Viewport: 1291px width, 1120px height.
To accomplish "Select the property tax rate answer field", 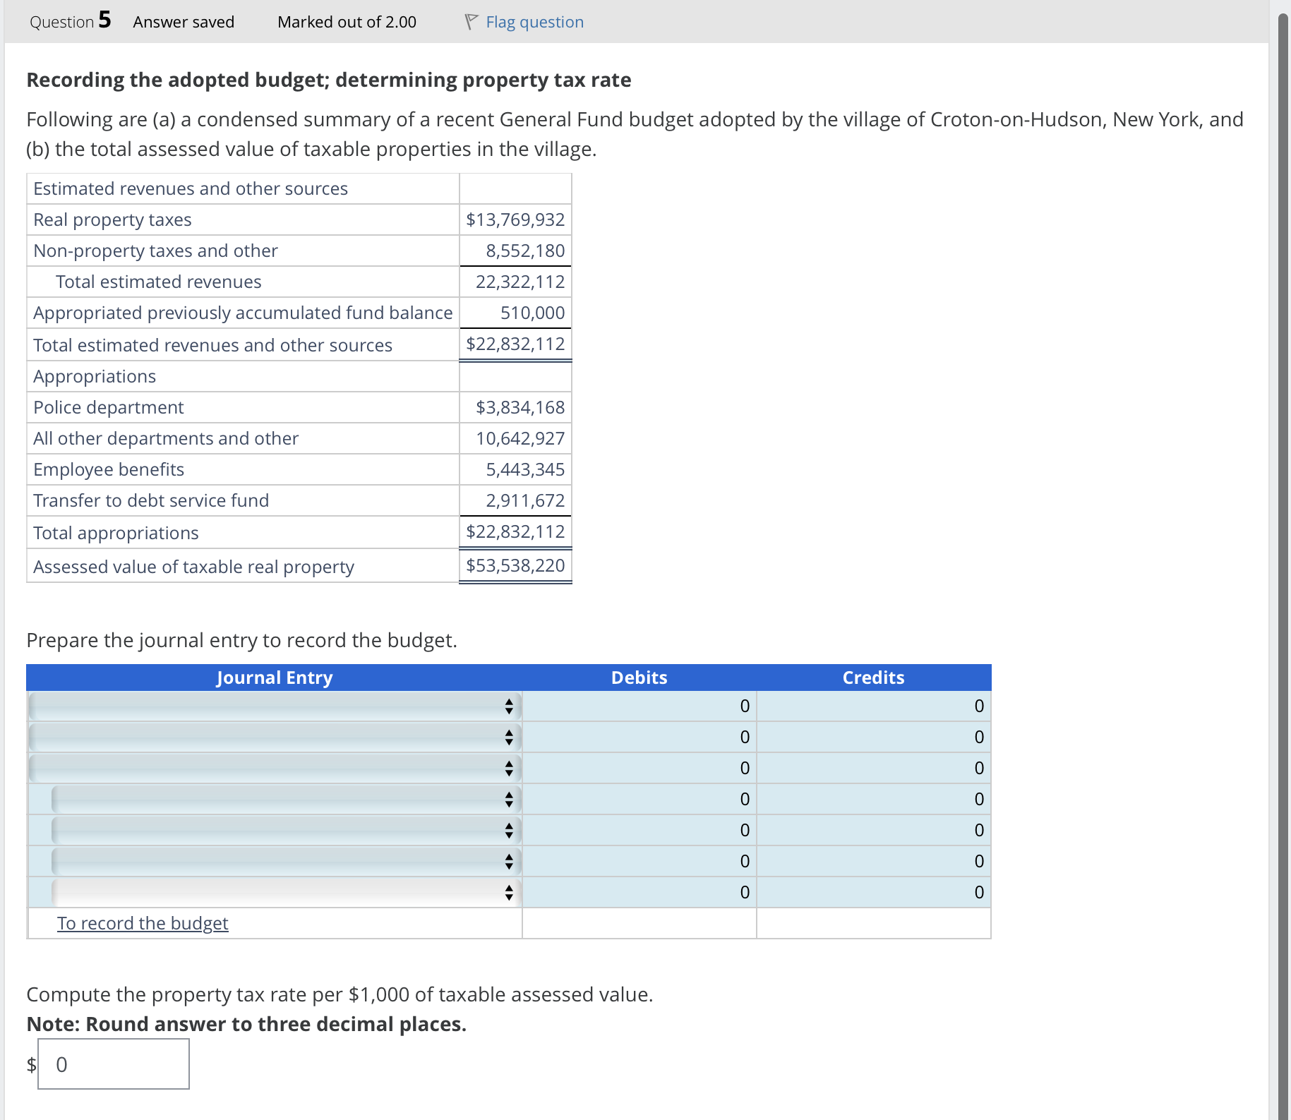I will (x=113, y=1064).
